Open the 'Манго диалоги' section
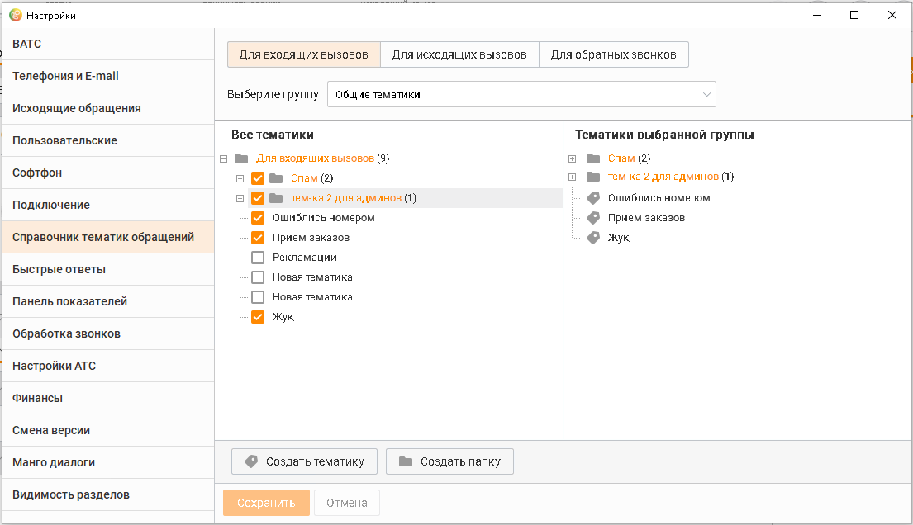 (108, 462)
